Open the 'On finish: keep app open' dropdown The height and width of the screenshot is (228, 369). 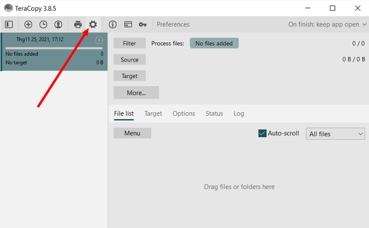[327, 25]
